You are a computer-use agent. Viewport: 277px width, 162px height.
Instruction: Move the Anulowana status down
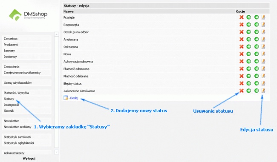coord(257,39)
